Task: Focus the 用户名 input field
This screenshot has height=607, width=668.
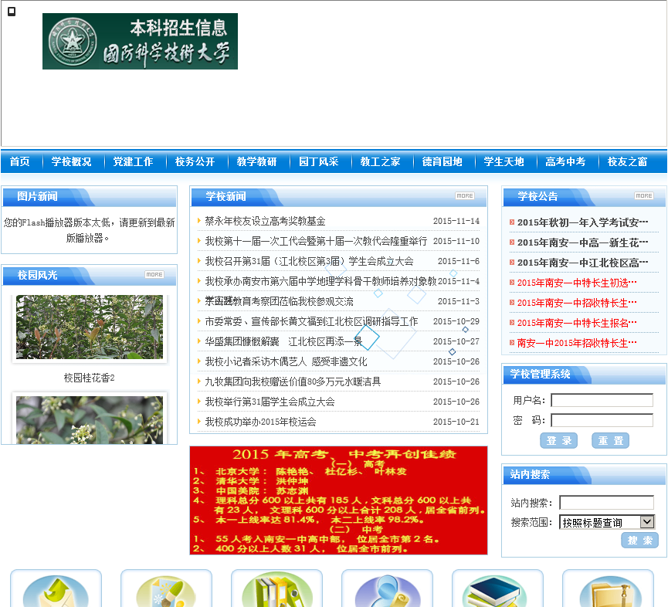Action: pos(602,400)
